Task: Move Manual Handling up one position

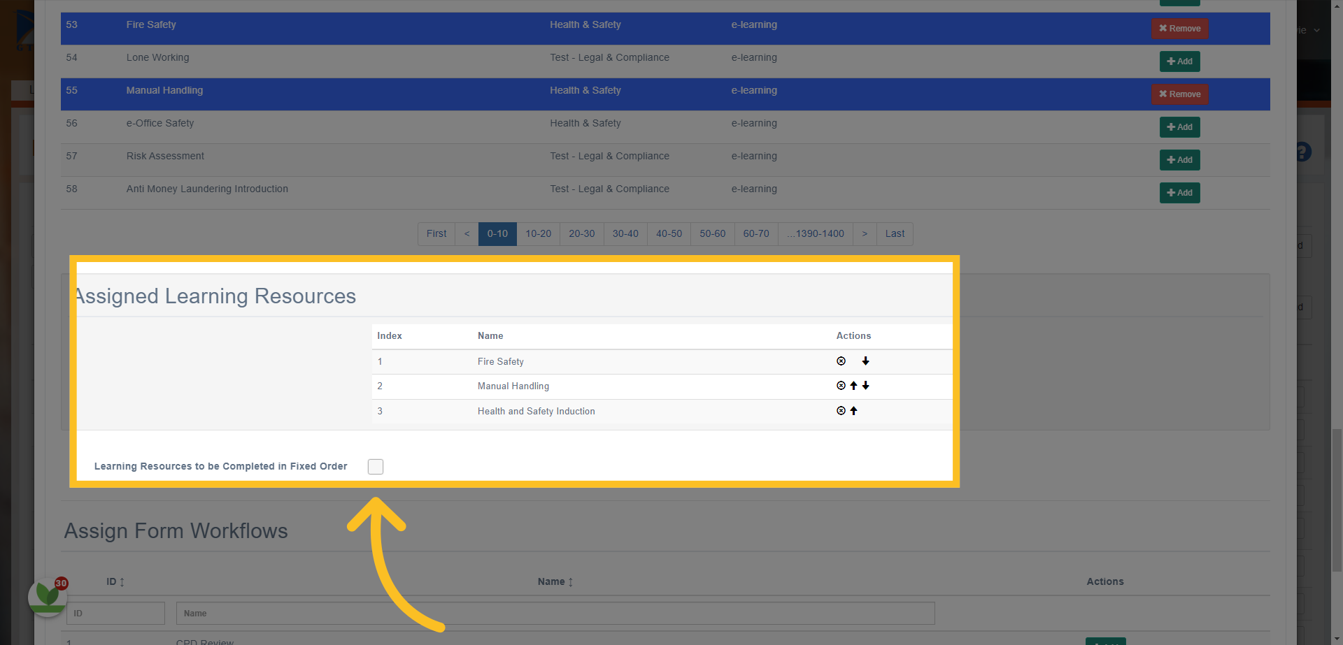Action: (853, 386)
